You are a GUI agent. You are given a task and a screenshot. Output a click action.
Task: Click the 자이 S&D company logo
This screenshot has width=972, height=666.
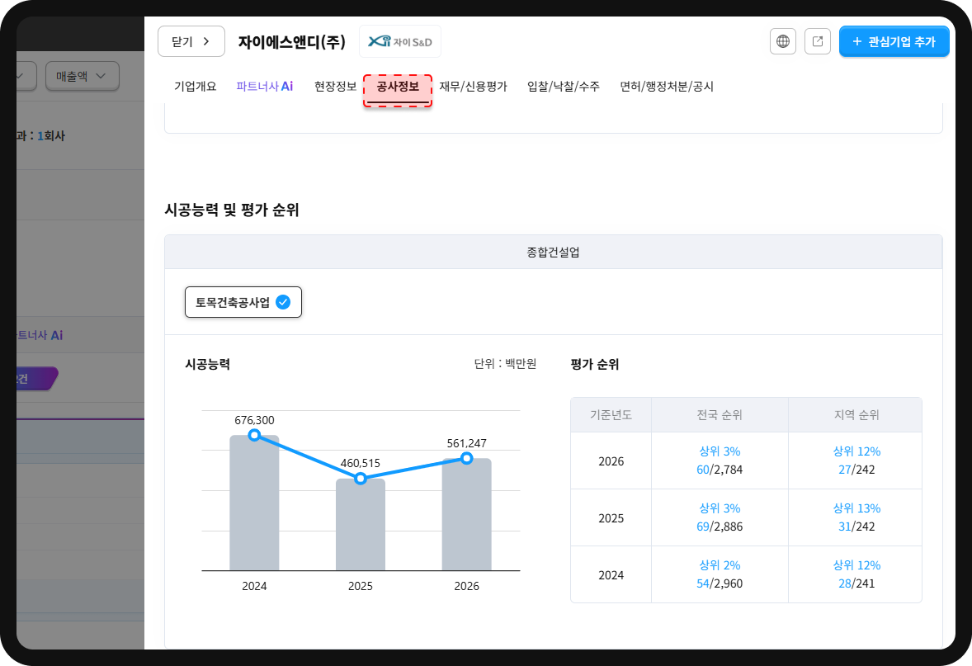(400, 41)
